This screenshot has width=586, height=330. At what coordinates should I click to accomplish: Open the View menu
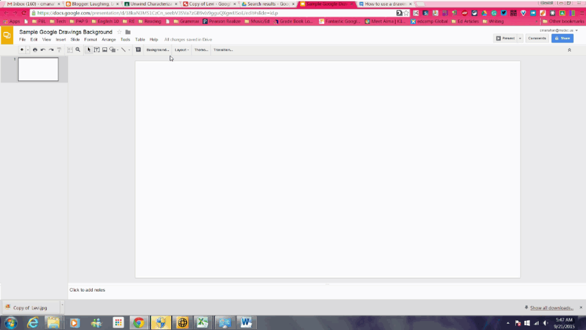click(x=46, y=40)
